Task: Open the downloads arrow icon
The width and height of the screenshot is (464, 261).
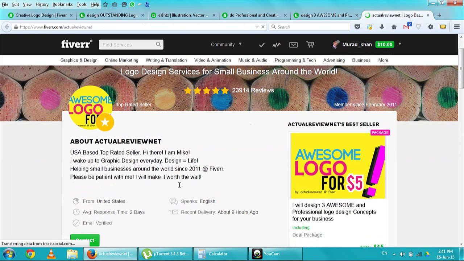Action: pos(382,27)
